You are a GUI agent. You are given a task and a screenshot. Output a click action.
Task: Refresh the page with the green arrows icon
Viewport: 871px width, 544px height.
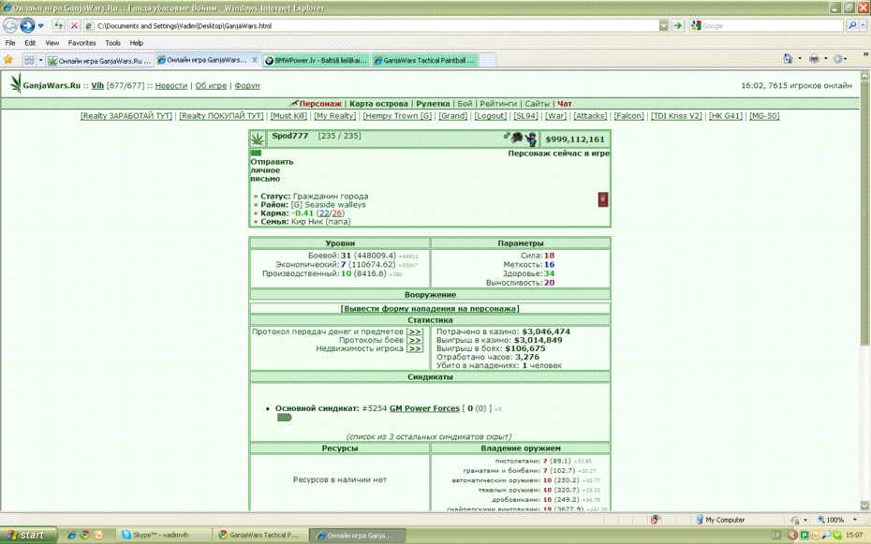coord(58,25)
